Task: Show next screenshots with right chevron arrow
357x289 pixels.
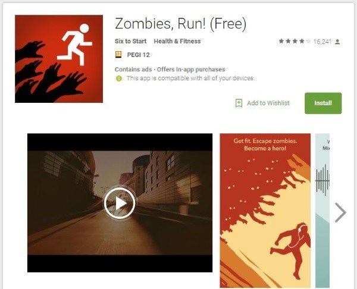Action: [x=340, y=212]
